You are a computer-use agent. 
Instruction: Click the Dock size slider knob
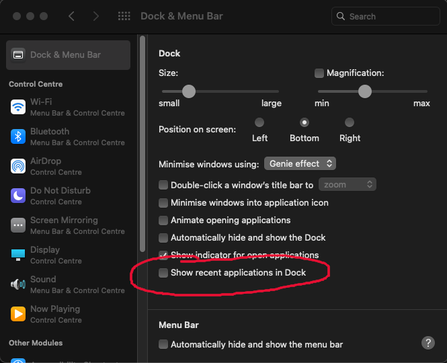[189, 91]
